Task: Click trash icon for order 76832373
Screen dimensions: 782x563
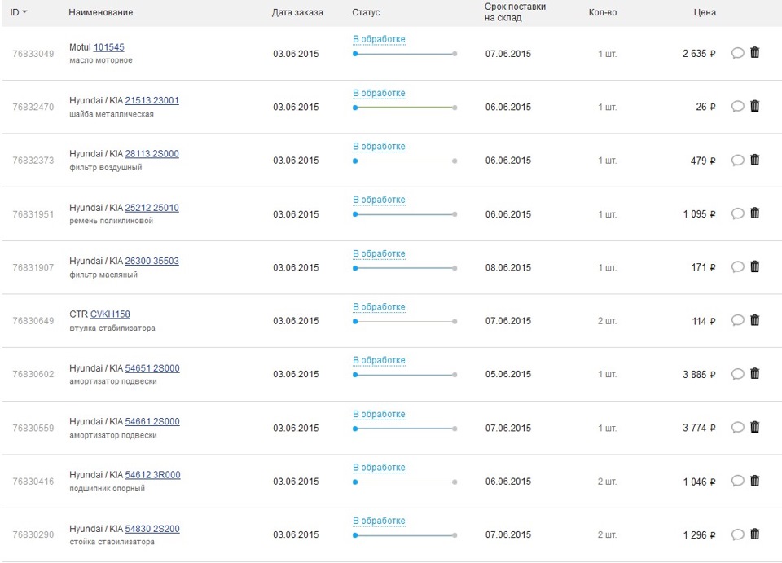Action: [x=754, y=160]
